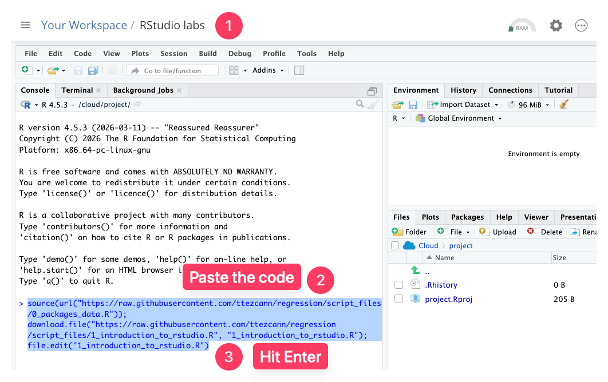Clear the console with broom icon
The height and width of the screenshot is (382, 608).
pyautogui.click(x=373, y=104)
